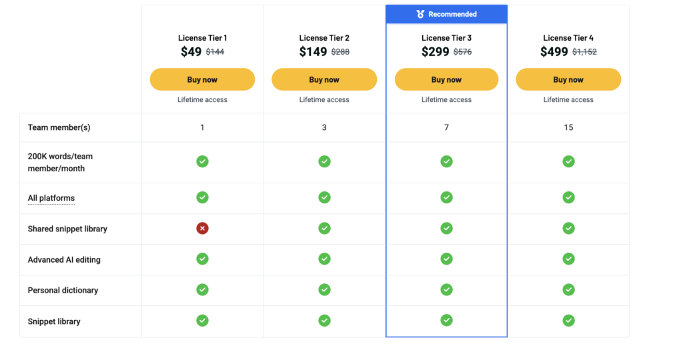The height and width of the screenshot is (348, 683).
Task: Click Tier 1 green check for Advanced AI editing
Action: click(202, 259)
